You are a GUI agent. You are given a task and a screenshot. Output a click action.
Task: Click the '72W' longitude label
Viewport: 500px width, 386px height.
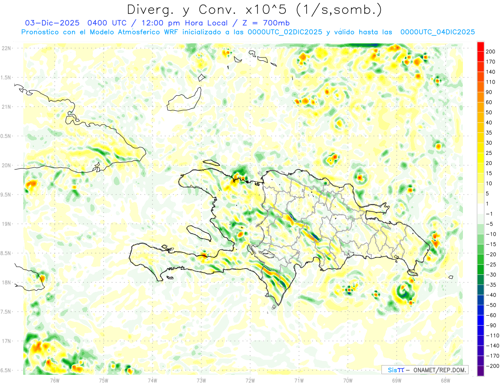tap(250, 380)
